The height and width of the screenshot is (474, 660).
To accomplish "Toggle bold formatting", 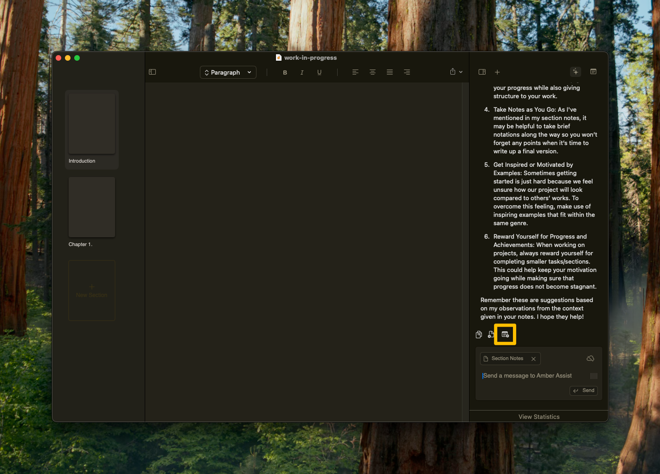I will [285, 72].
